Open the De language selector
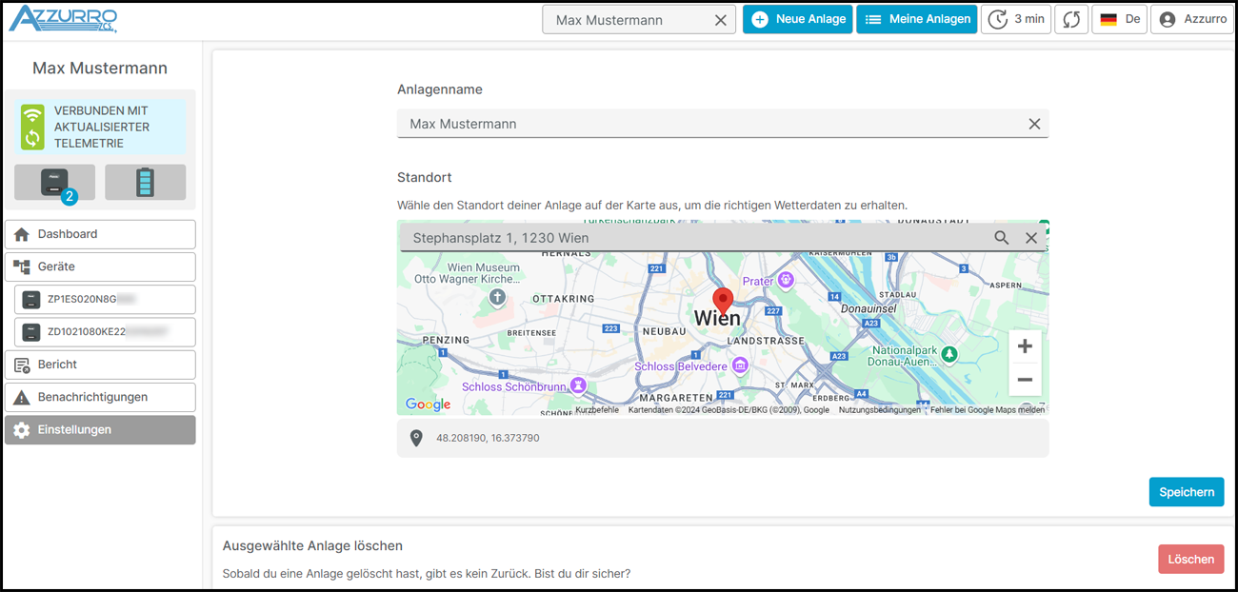1238x592 pixels. (1119, 19)
